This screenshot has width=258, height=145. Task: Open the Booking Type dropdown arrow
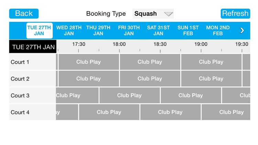click(x=168, y=14)
